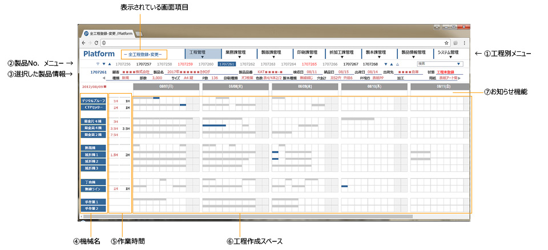
Task: Click the 手作業1 machine button
Action: (93, 202)
